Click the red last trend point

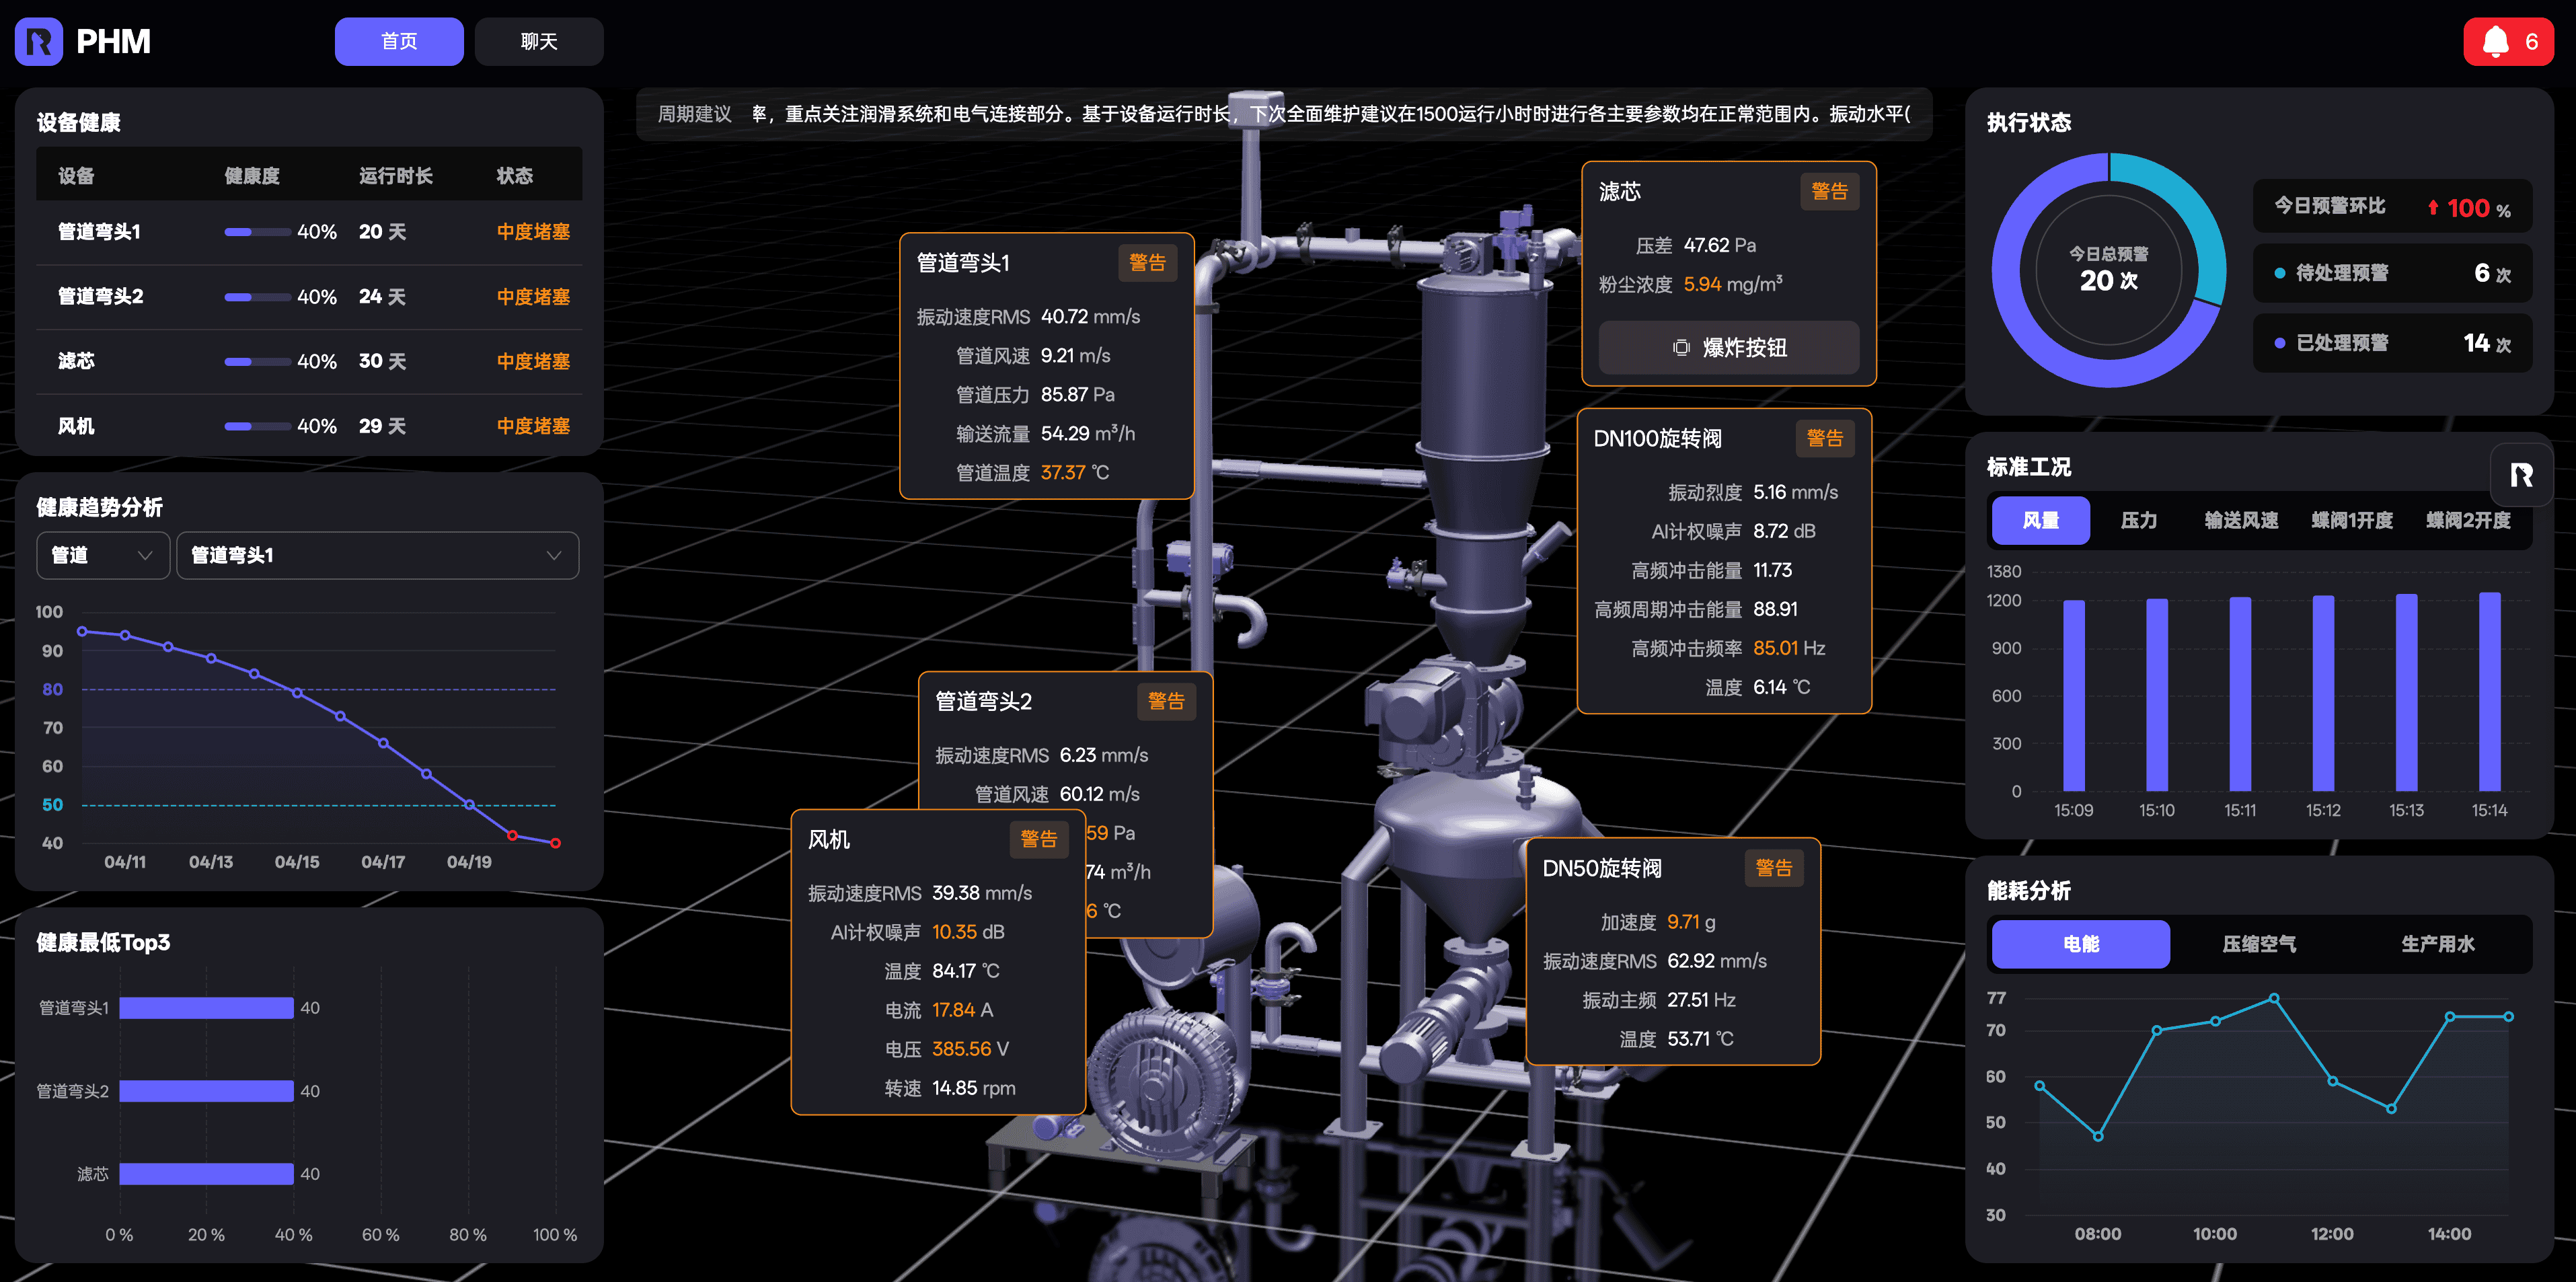[x=556, y=843]
